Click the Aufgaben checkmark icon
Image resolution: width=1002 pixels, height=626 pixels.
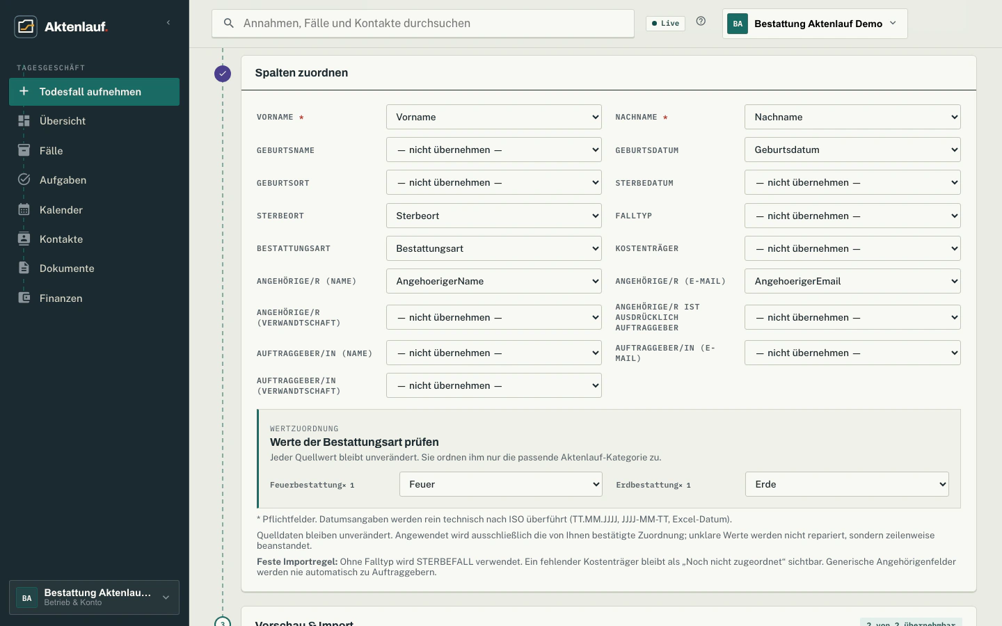point(24,179)
